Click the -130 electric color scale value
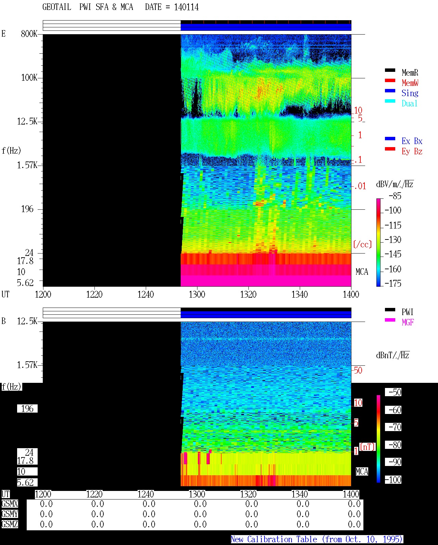The image size is (438, 545). pyautogui.click(x=393, y=239)
